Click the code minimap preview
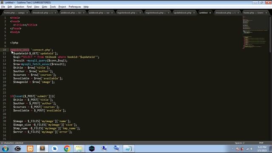The width and height of the screenshot is (272, 153). pyautogui.click(x=255, y=32)
